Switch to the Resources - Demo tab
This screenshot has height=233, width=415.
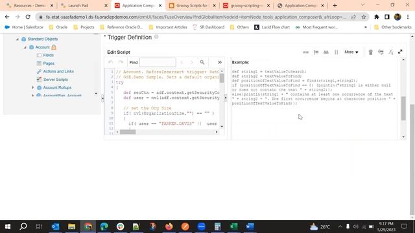[x=30, y=5]
